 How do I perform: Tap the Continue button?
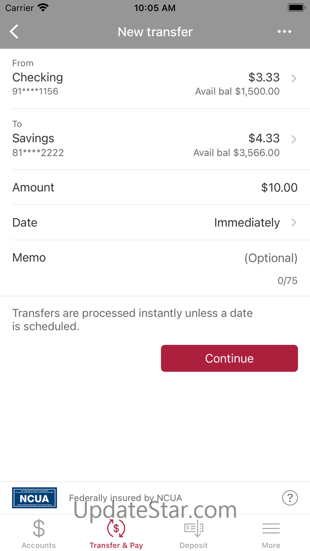229,358
